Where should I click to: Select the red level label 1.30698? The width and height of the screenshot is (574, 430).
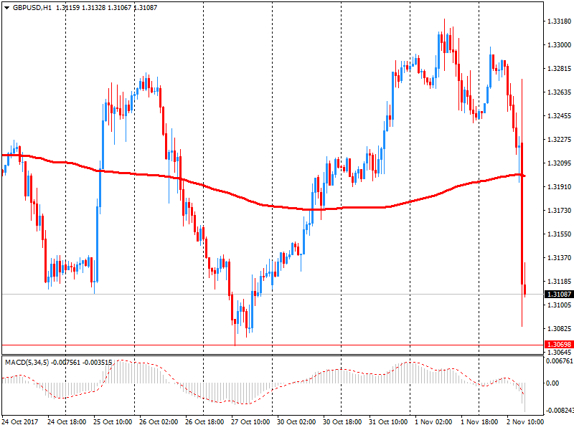point(559,345)
